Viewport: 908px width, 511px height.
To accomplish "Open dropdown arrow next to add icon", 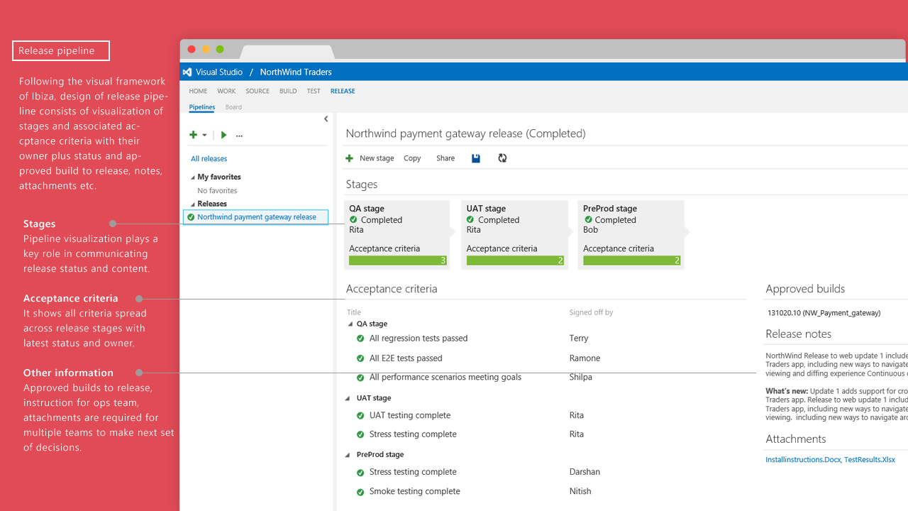I will click(x=204, y=135).
